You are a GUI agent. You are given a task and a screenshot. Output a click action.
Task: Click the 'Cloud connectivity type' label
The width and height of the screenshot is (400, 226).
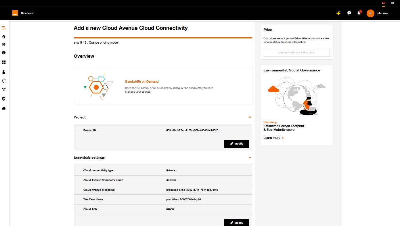coord(98,170)
